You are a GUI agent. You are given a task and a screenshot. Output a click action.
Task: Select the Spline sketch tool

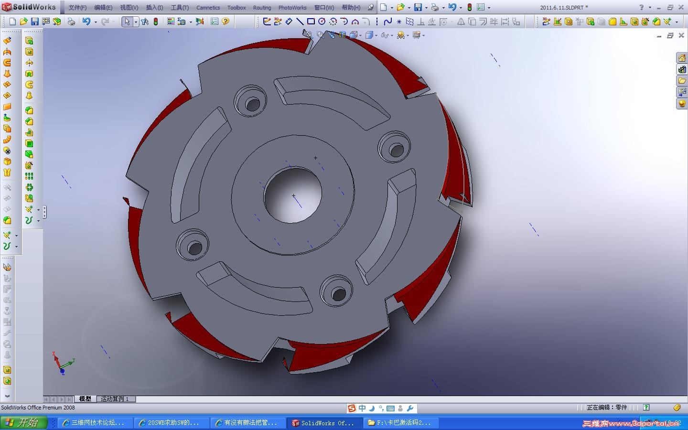point(388,21)
